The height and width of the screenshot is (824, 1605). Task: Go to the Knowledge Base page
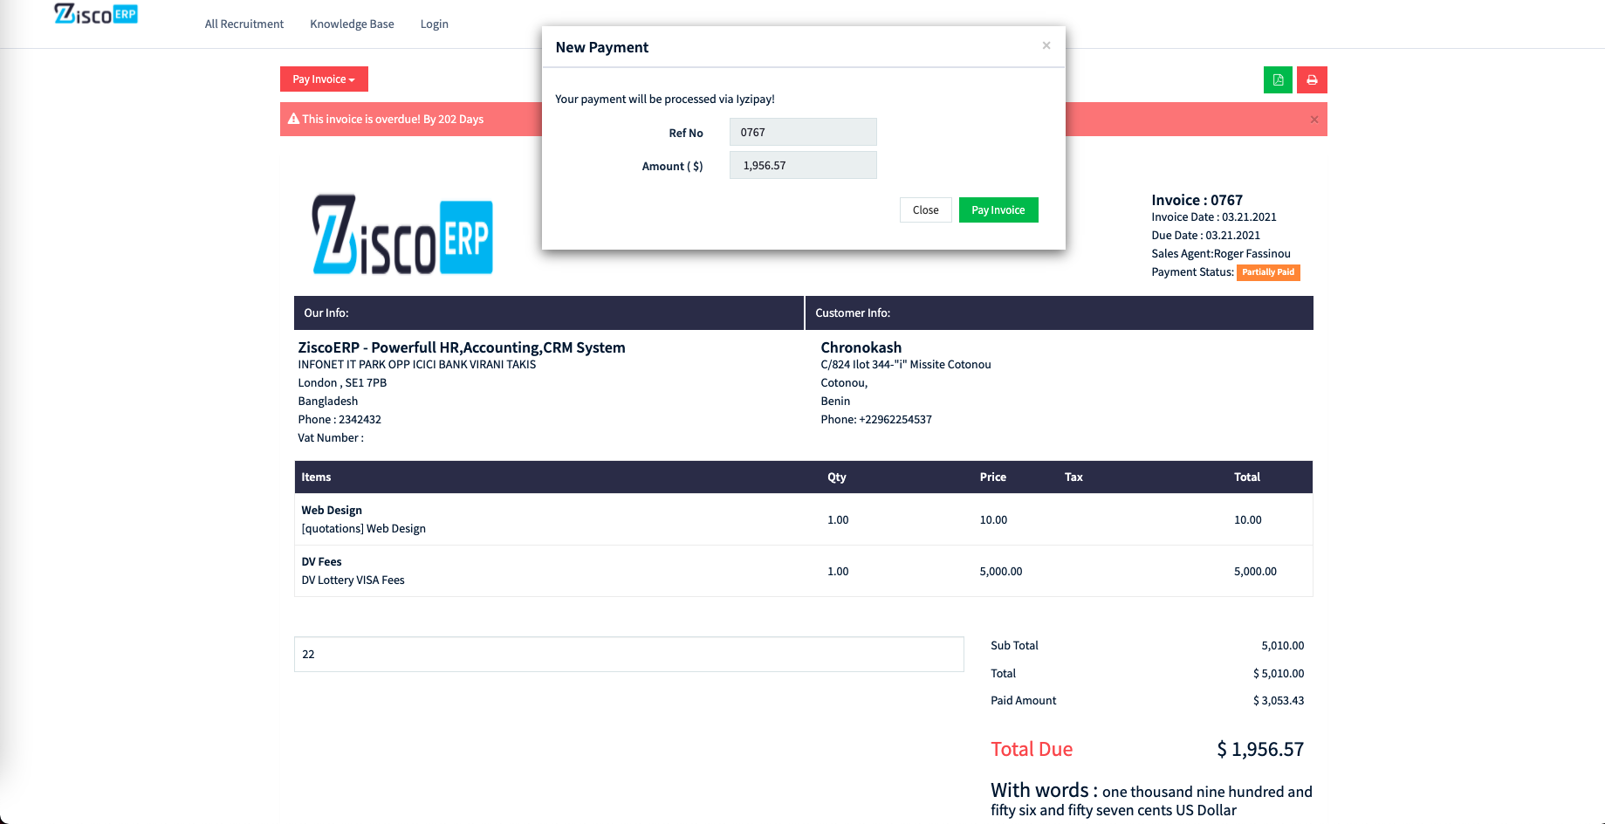[x=352, y=24]
